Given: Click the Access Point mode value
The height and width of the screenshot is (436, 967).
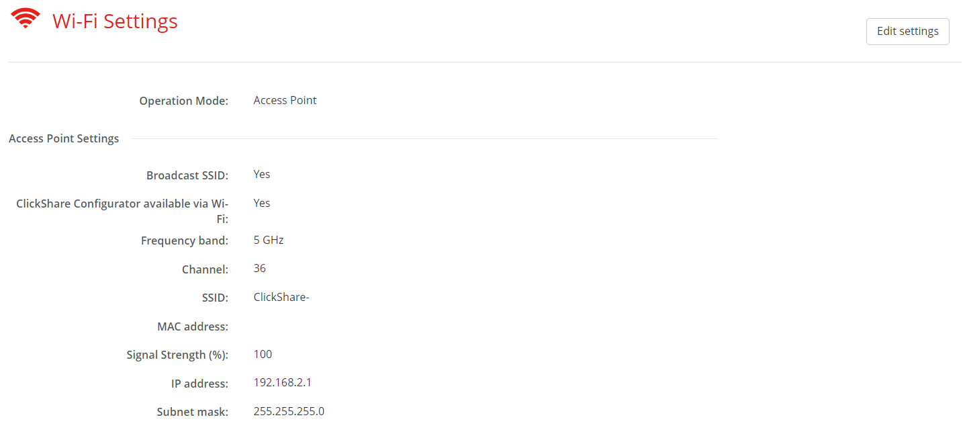Looking at the screenshot, I should tap(285, 100).
